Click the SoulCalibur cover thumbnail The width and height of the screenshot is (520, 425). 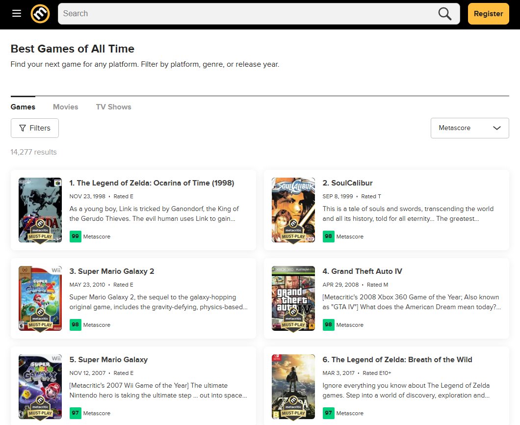(293, 210)
